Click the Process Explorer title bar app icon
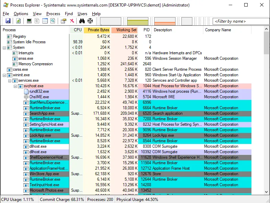Viewport: 270px width, 203px height. click(6, 5)
